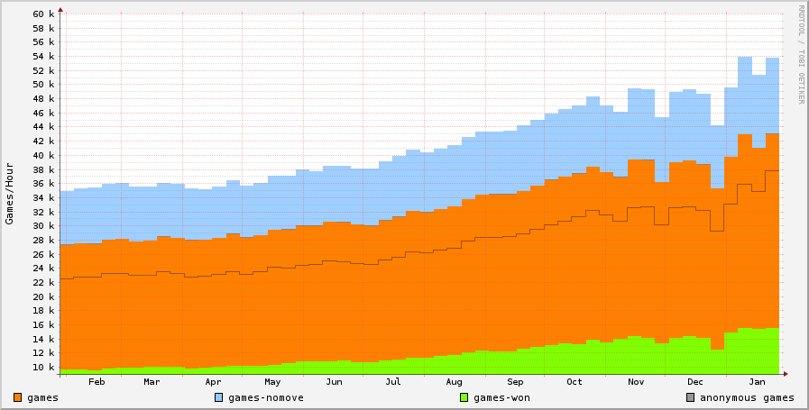Click the Apr month marker
The image size is (809, 410).
(213, 382)
